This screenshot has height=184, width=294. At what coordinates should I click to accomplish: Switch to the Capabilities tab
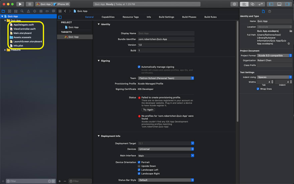(108, 17)
